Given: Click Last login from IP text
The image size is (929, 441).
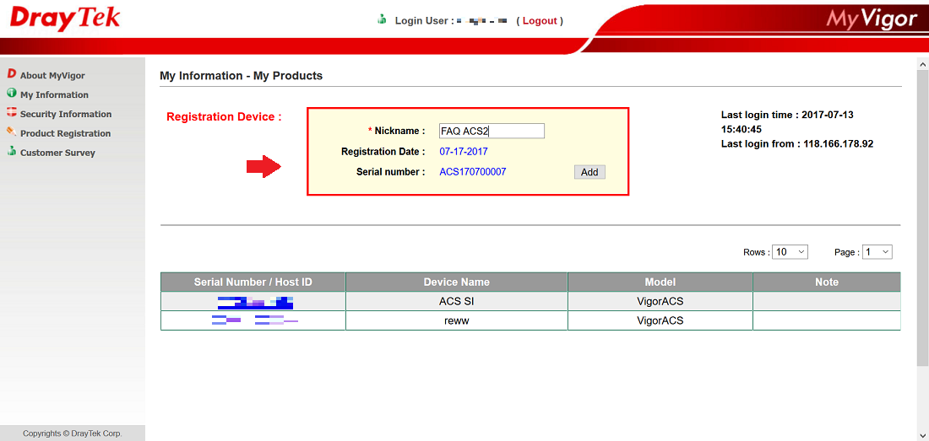Looking at the screenshot, I should click(797, 143).
